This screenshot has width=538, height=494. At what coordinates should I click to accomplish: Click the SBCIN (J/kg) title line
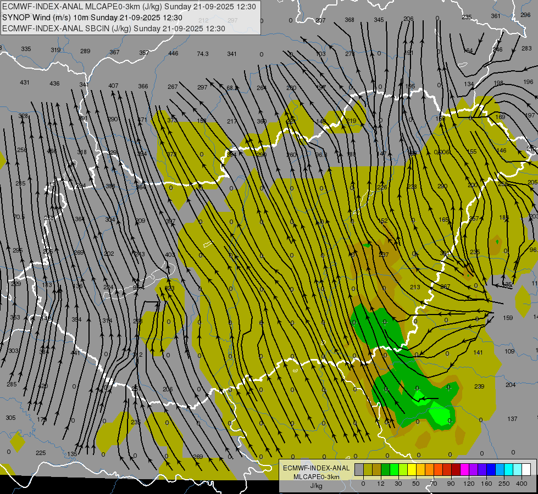113,29
